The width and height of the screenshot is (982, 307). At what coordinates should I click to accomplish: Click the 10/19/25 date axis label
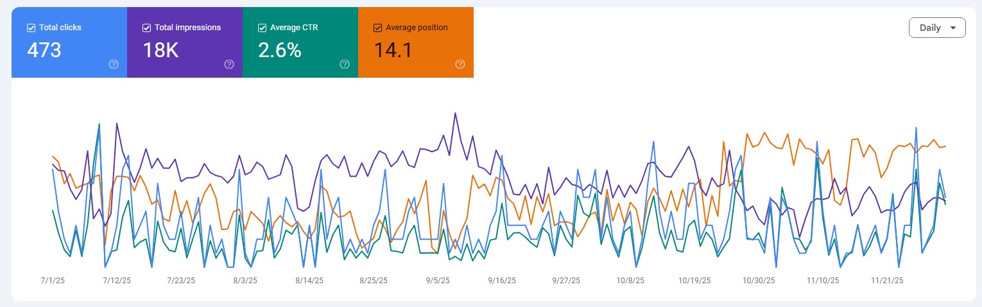(x=694, y=281)
